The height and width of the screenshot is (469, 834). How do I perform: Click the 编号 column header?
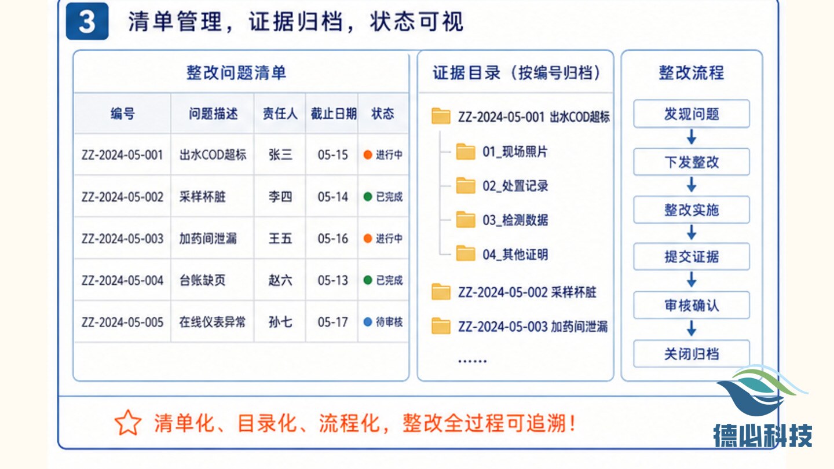(x=122, y=114)
